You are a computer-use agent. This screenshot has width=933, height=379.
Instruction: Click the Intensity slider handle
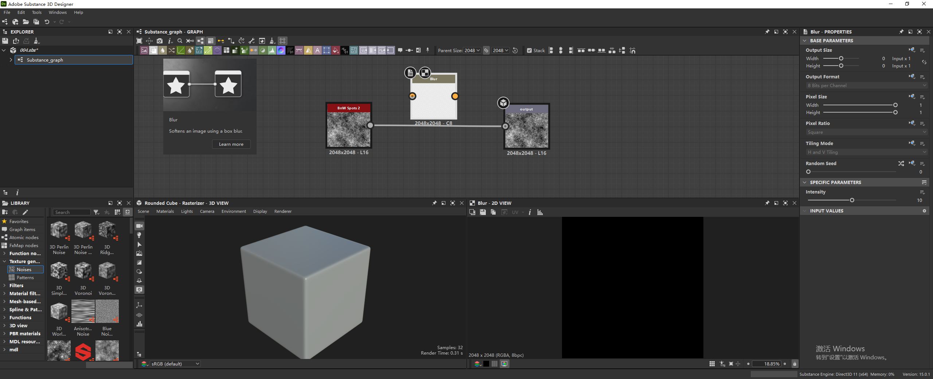(852, 200)
